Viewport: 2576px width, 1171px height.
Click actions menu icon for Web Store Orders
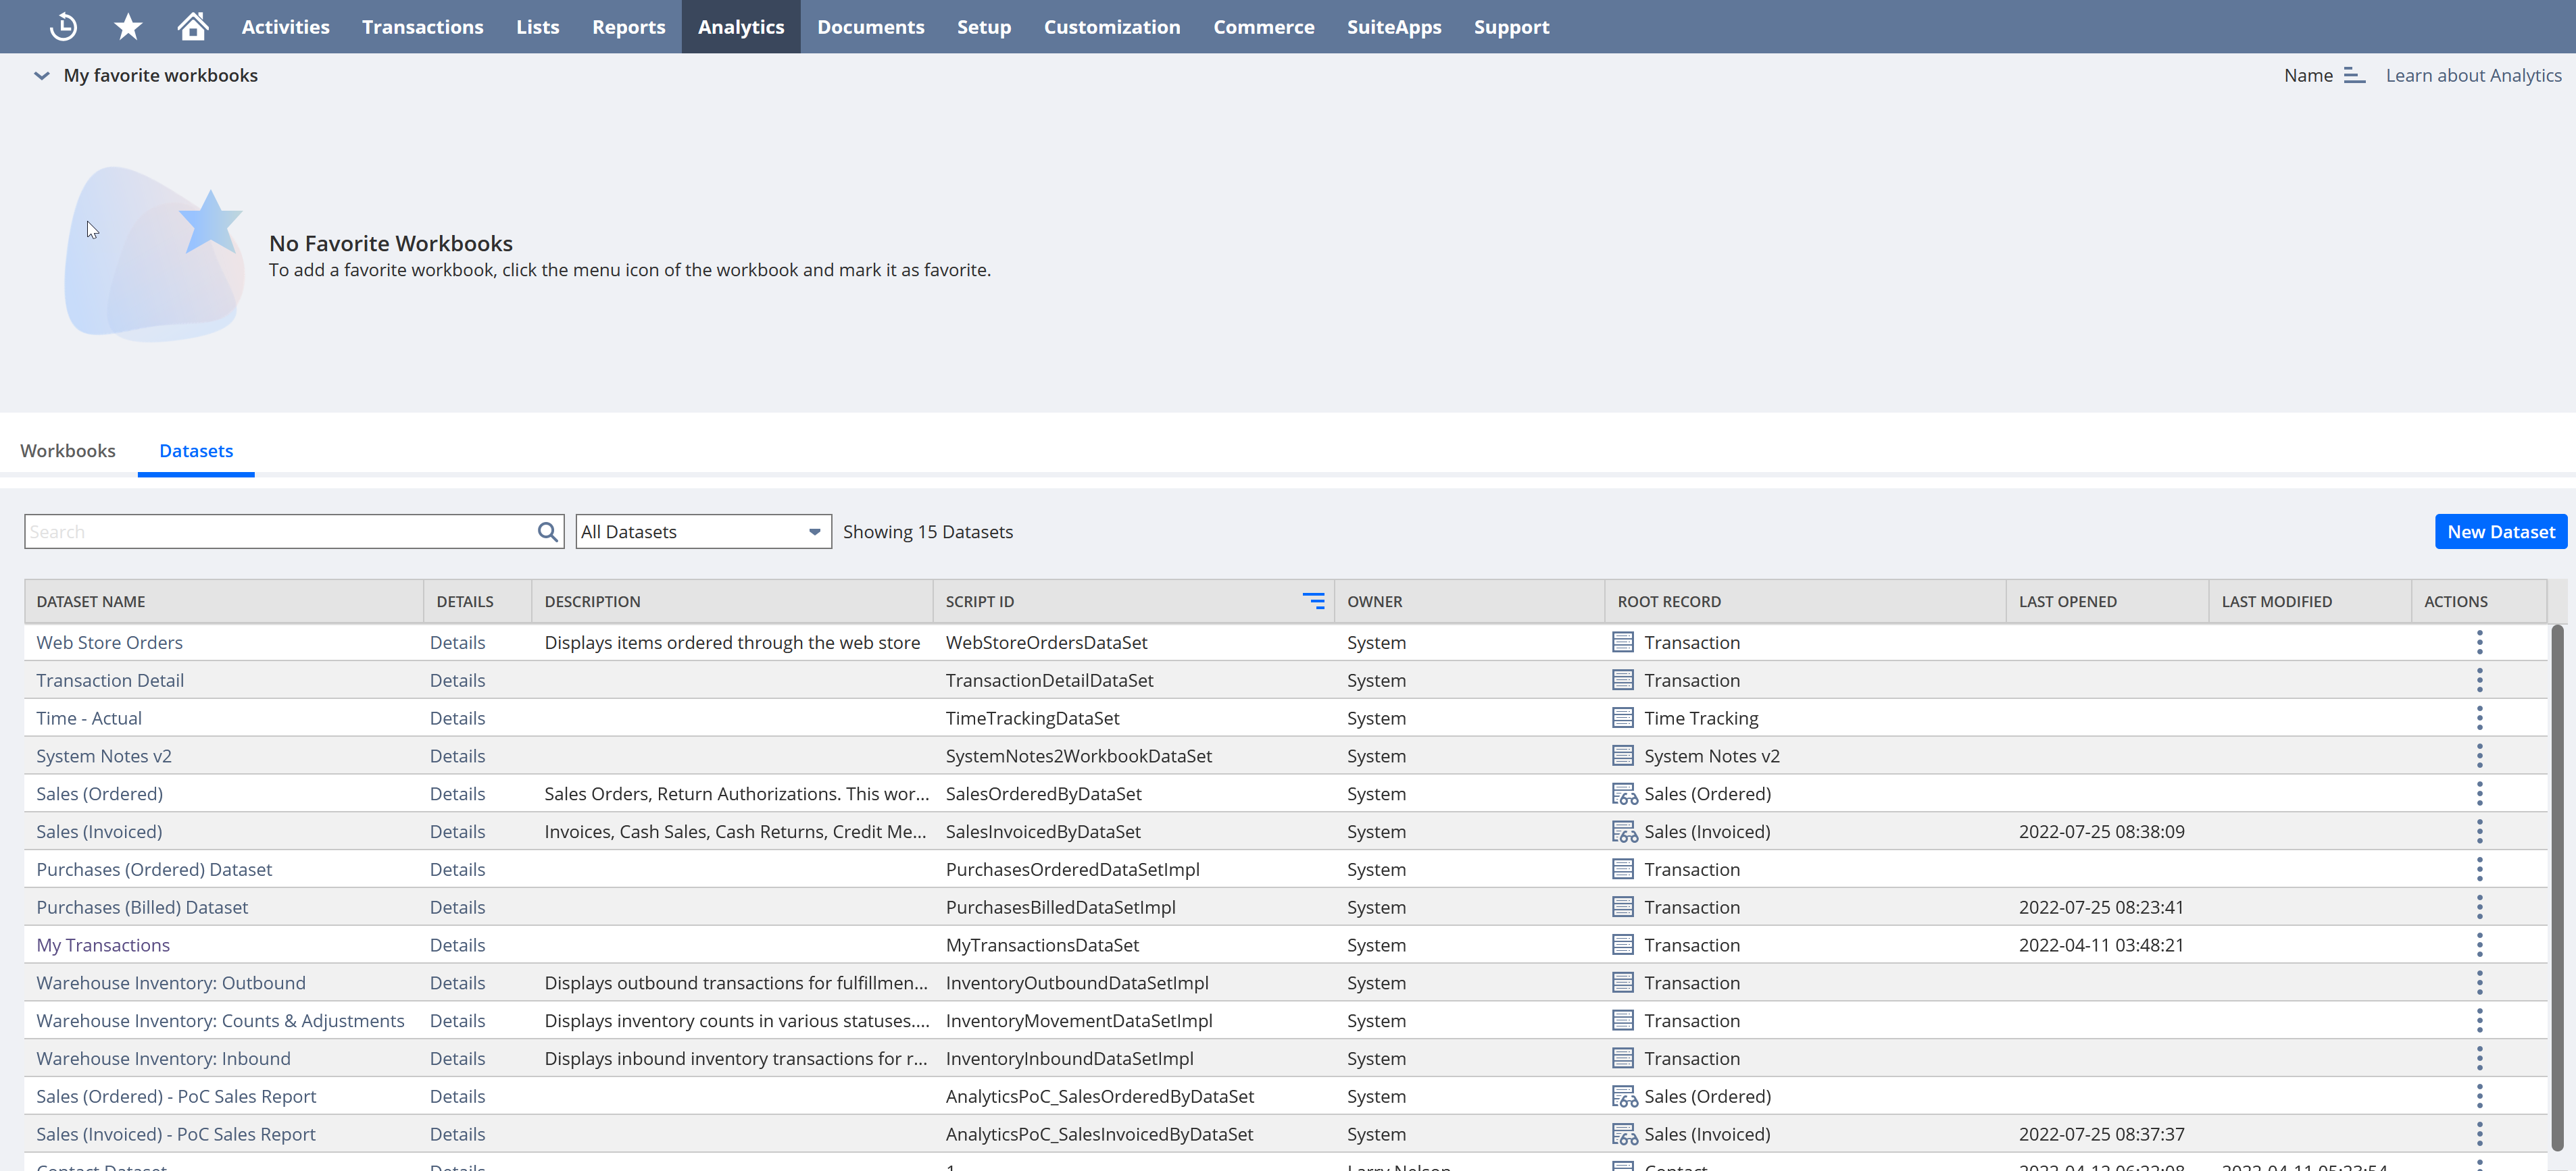2479,642
